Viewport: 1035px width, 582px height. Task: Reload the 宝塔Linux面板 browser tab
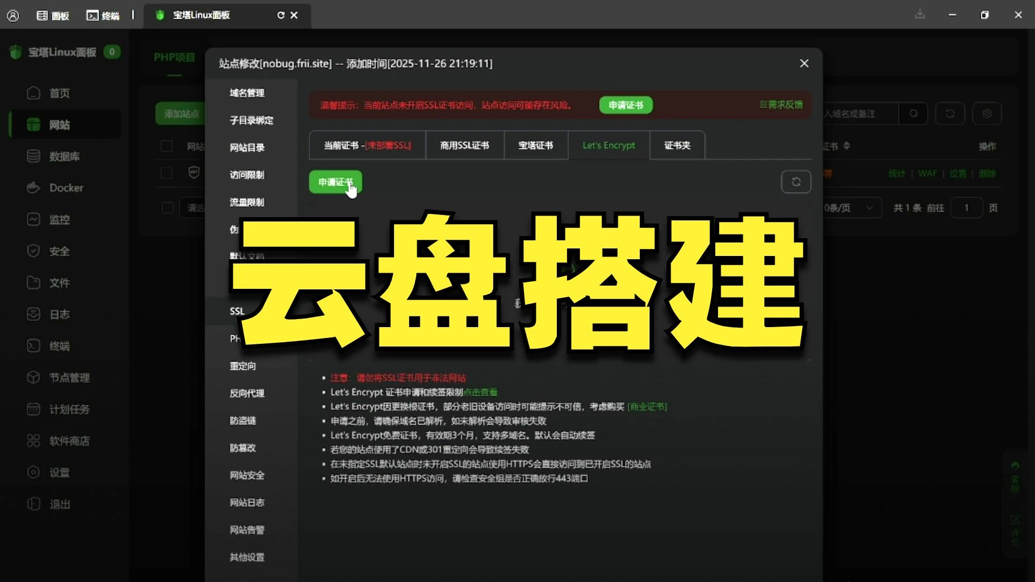pyautogui.click(x=280, y=15)
